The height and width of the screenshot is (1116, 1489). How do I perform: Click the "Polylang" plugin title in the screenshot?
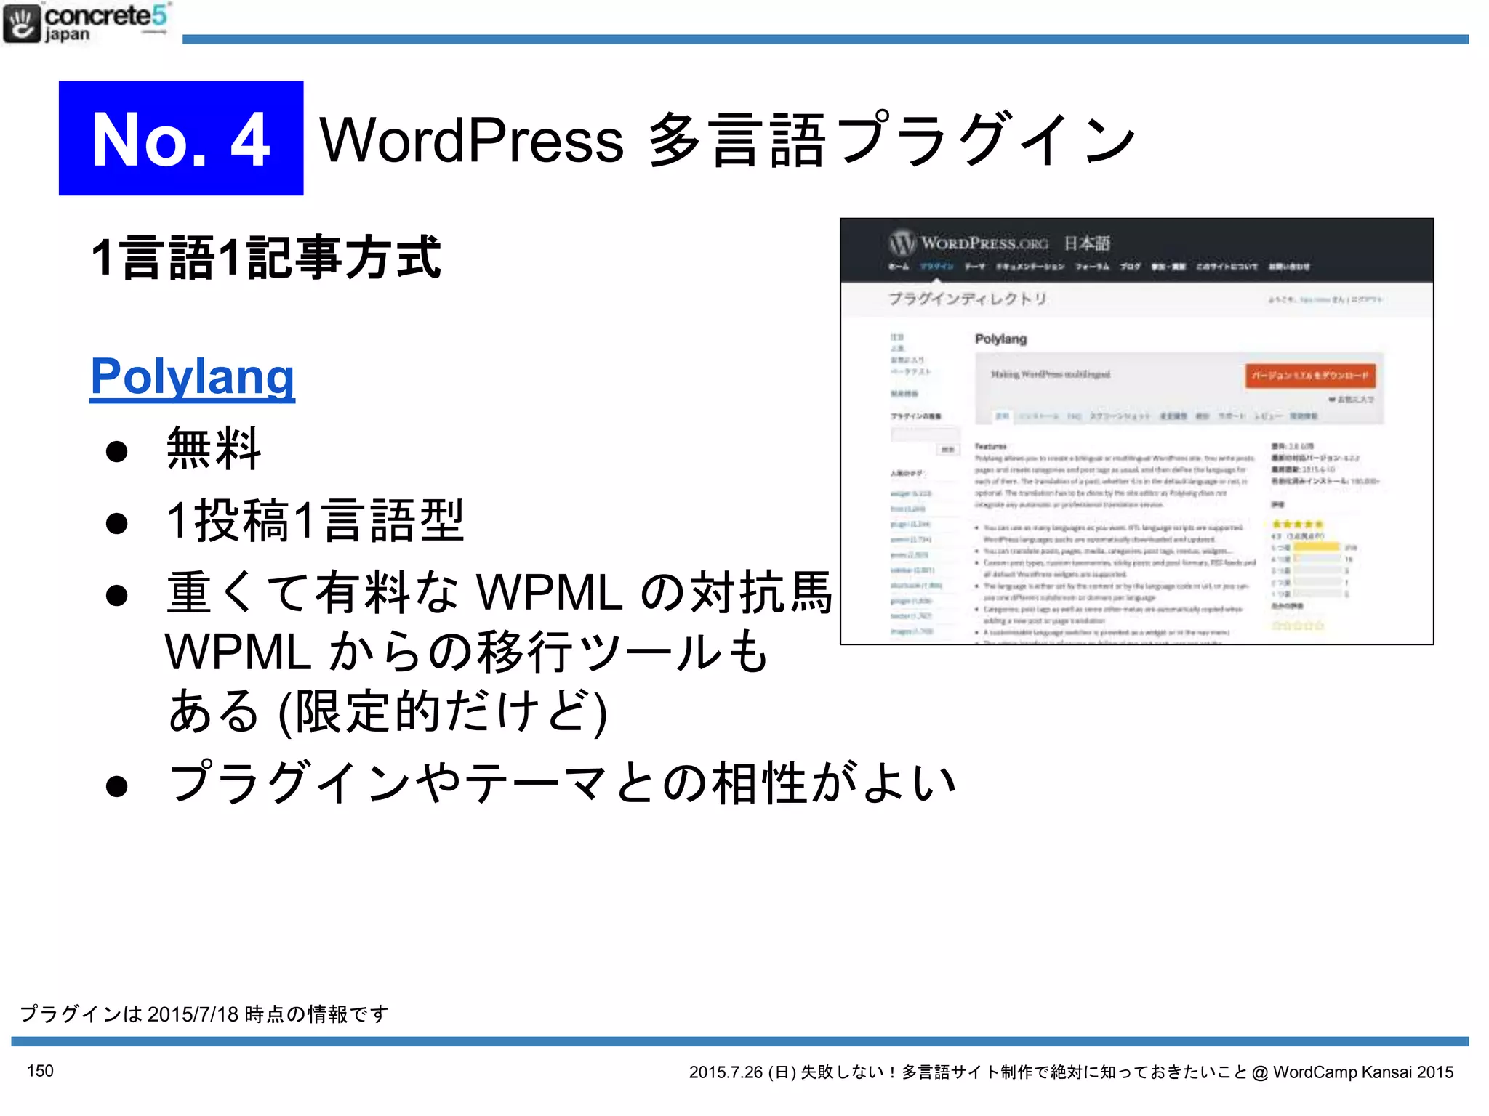(x=1000, y=339)
